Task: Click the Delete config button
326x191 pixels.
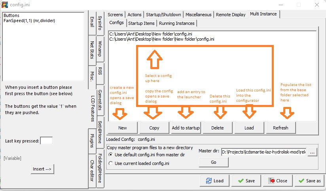Action: [218, 128]
